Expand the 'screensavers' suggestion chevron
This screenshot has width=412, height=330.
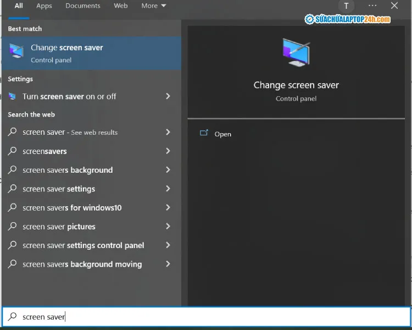(x=168, y=151)
